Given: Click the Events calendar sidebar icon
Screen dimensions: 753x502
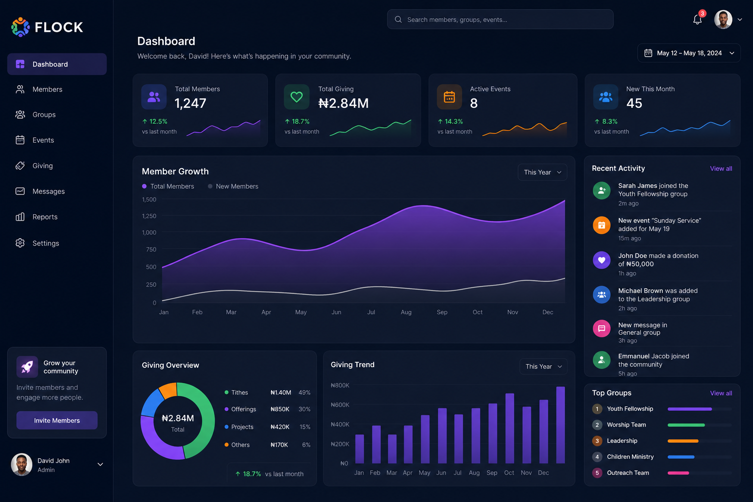Looking at the screenshot, I should [20, 140].
